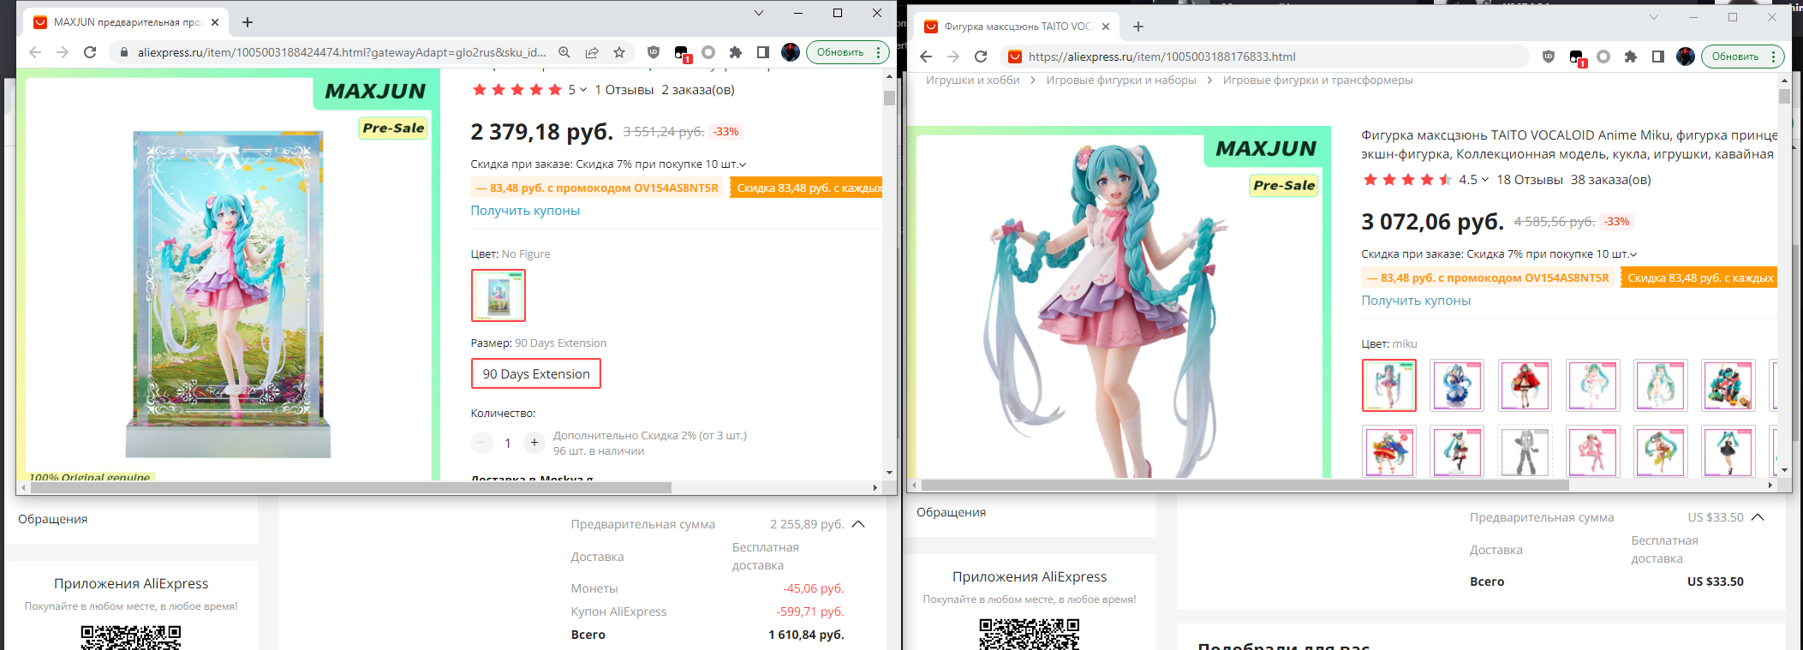Open the Extensions puzzle menu in right window
This screenshot has height=650, width=1803.
click(x=1631, y=57)
